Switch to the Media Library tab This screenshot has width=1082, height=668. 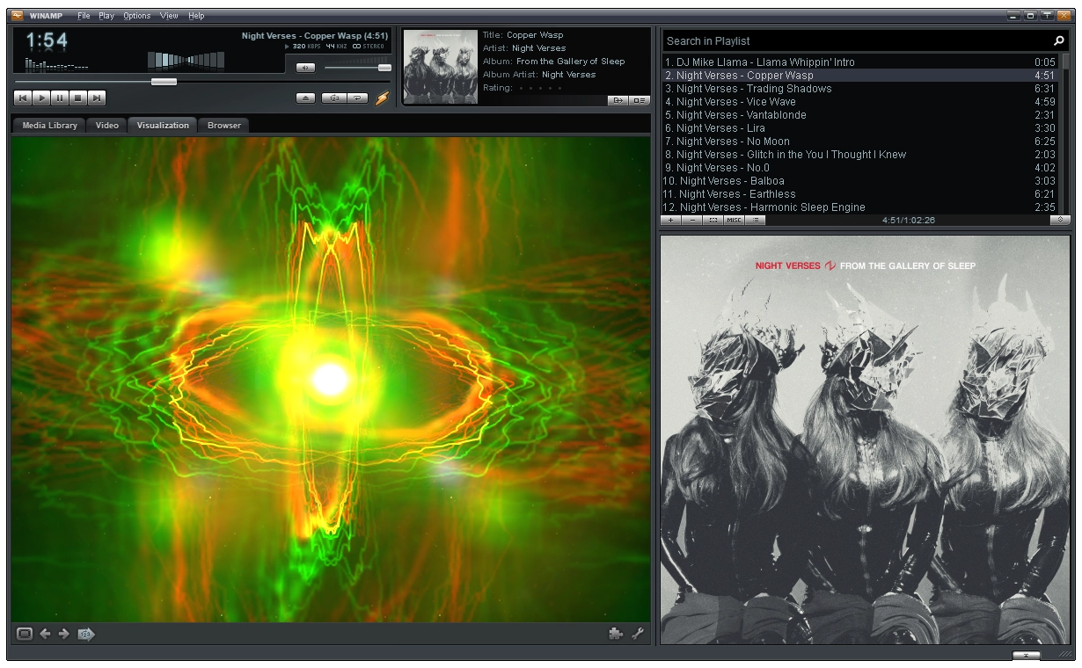click(x=49, y=125)
